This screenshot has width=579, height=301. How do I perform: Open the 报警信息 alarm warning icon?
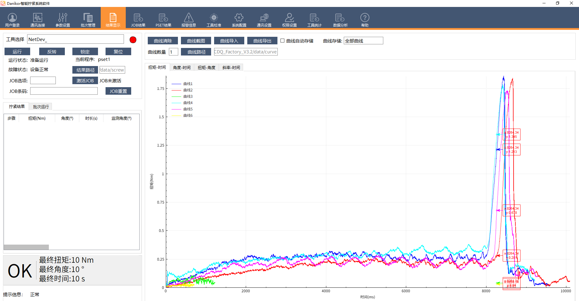[189, 20]
